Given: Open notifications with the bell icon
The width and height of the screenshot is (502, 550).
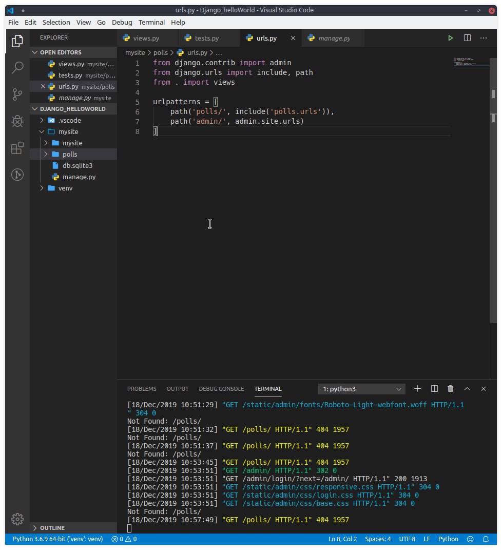Looking at the screenshot, I should [x=486, y=539].
